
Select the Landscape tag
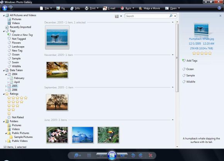(18, 47)
